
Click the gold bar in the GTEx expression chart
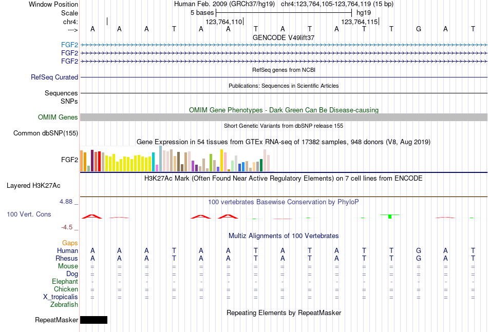click(221, 161)
